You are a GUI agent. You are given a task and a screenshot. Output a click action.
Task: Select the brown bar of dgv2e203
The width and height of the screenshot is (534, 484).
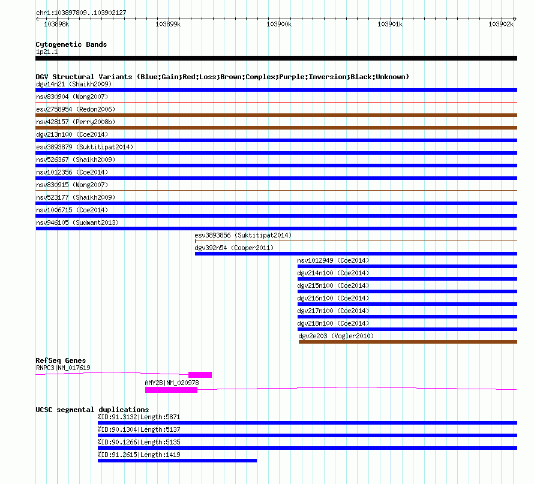click(408, 342)
